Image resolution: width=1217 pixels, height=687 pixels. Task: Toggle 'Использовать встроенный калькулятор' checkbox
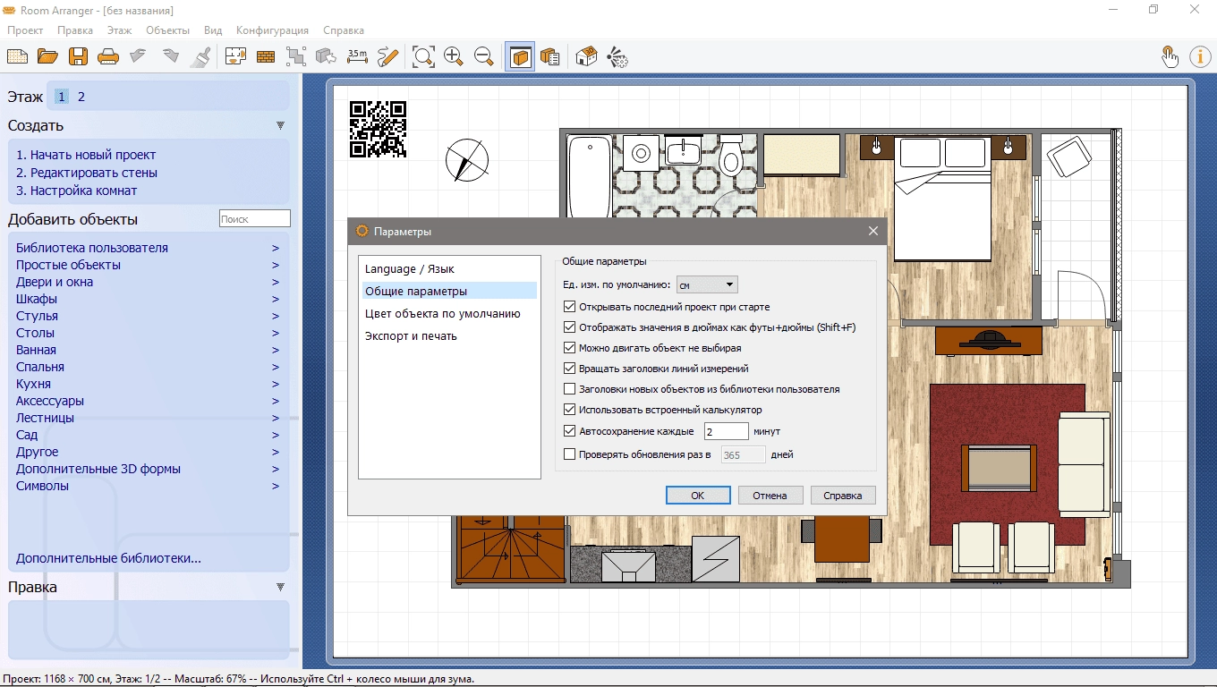coord(570,410)
